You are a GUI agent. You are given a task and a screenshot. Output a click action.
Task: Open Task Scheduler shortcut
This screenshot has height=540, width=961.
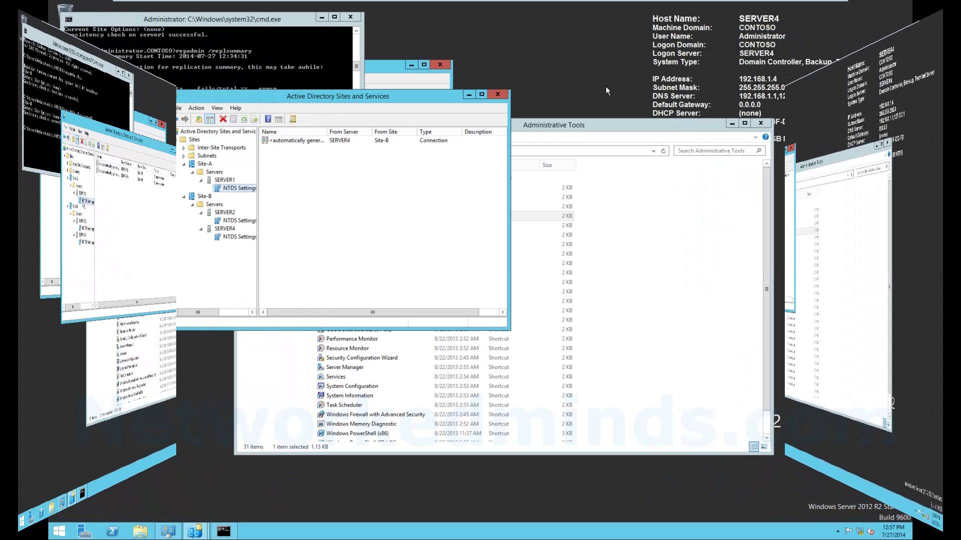(344, 405)
